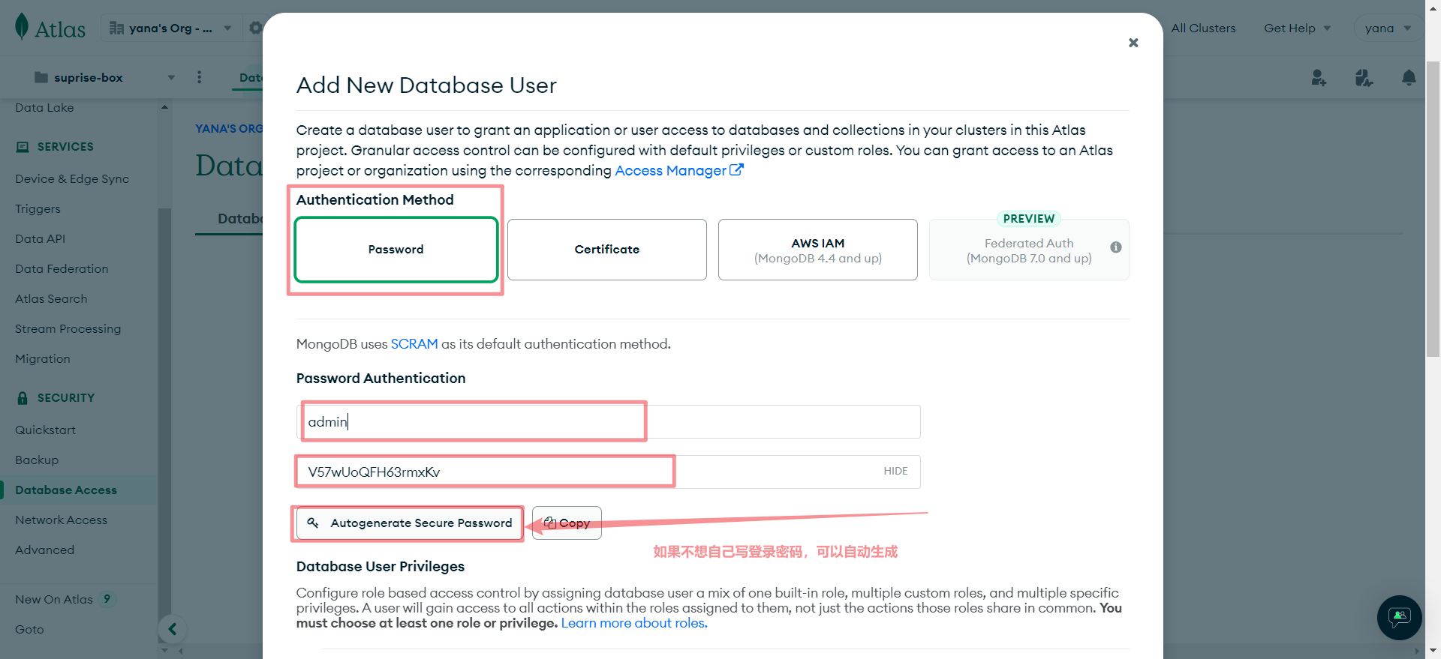Close the Add New Database User dialog
This screenshot has height=659, width=1441.
coord(1133,43)
